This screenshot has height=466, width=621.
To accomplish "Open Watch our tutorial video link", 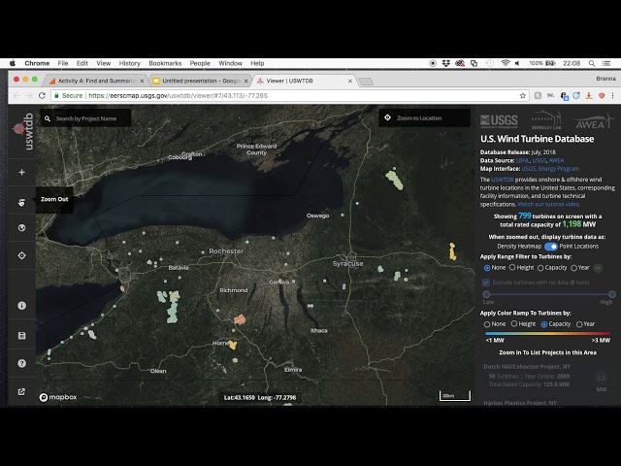I will point(549,205).
